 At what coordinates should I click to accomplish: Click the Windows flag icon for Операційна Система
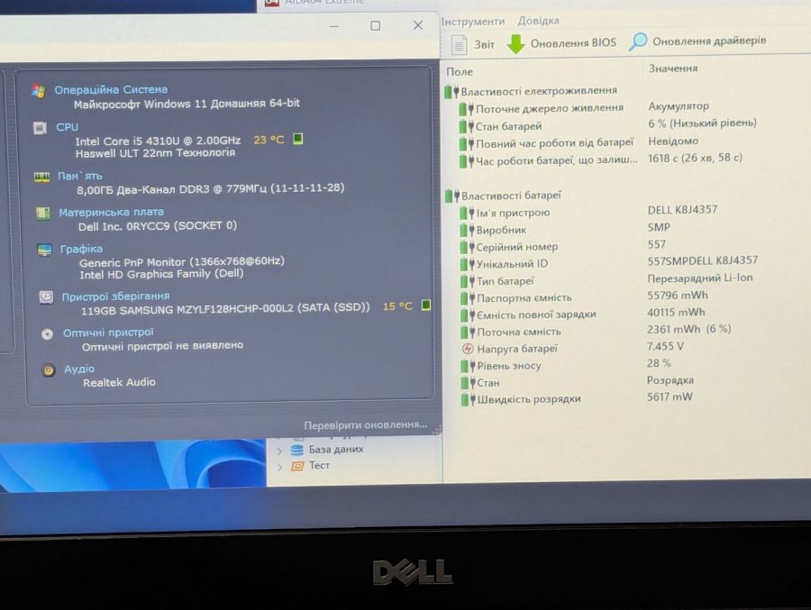click(x=38, y=90)
